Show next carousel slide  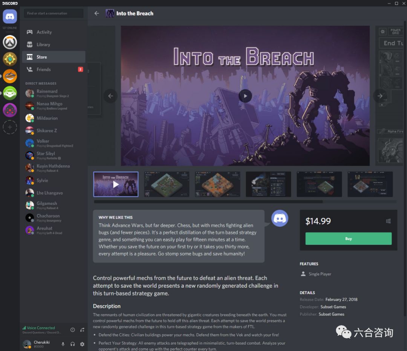[x=380, y=96]
